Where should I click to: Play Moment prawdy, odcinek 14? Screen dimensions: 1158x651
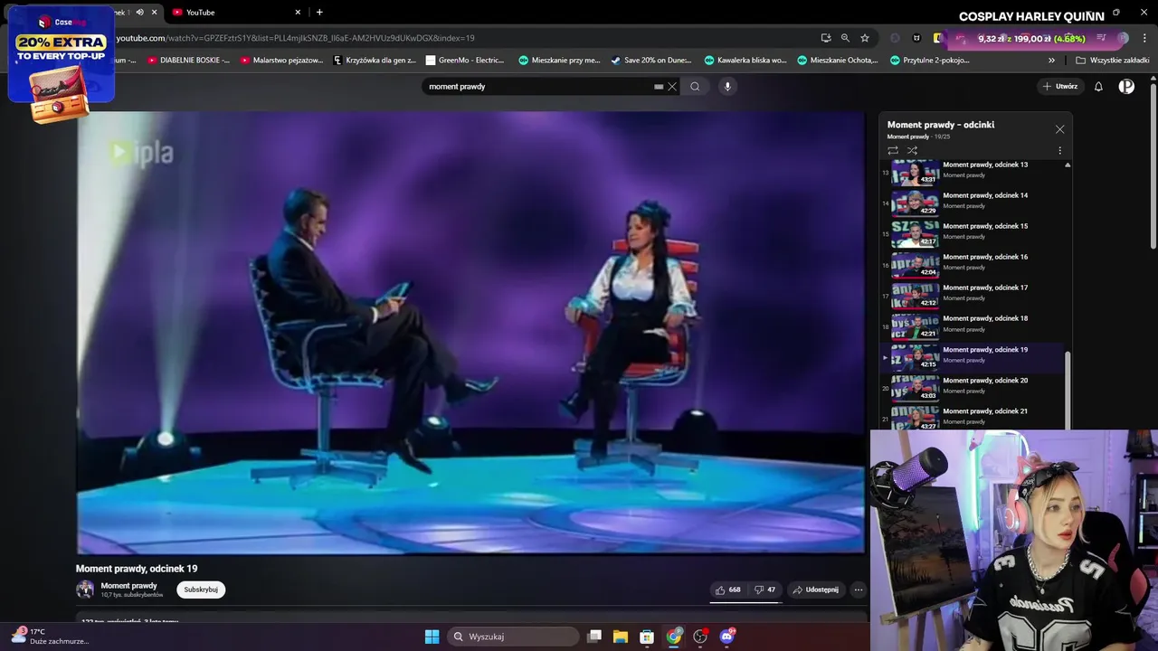point(974,202)
